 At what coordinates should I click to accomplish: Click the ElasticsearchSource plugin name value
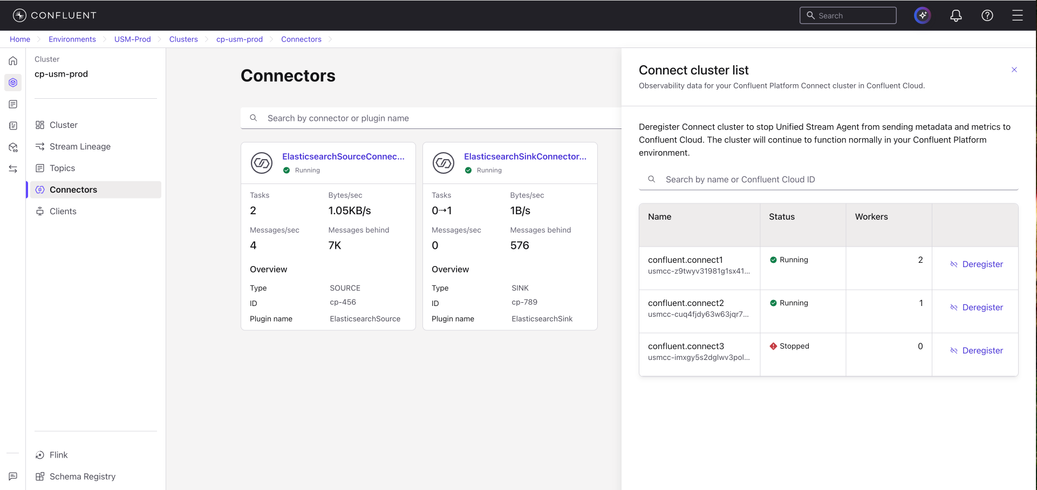(365, 319)
